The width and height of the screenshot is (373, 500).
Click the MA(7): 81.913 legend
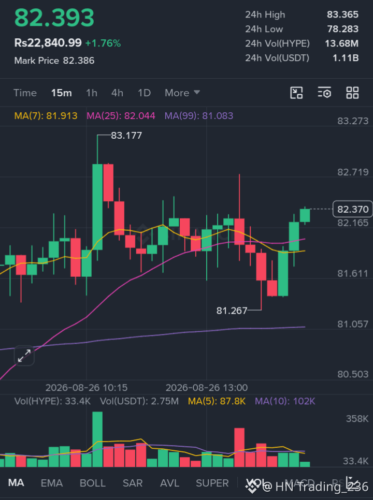(46, 116)
